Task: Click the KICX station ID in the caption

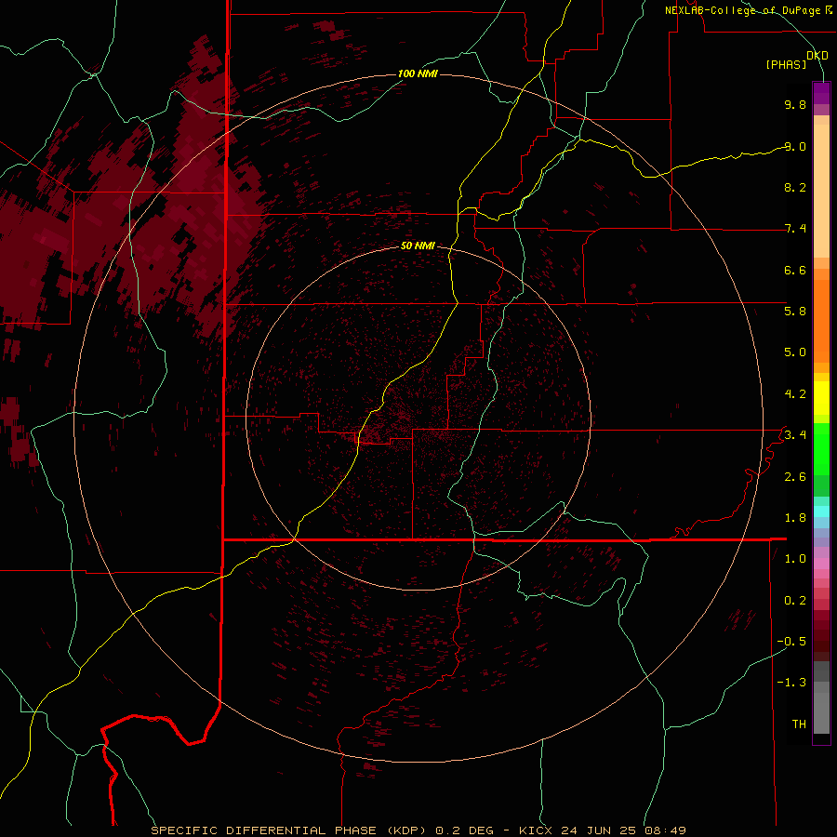Action: (536, 830)
